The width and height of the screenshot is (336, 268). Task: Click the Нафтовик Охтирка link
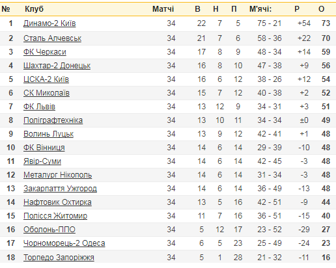(57, 202)
